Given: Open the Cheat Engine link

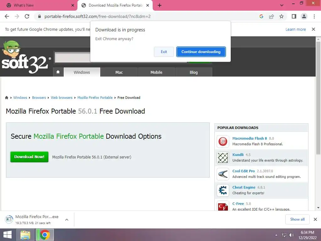Looking at the screenshot, I should [244, 187].
